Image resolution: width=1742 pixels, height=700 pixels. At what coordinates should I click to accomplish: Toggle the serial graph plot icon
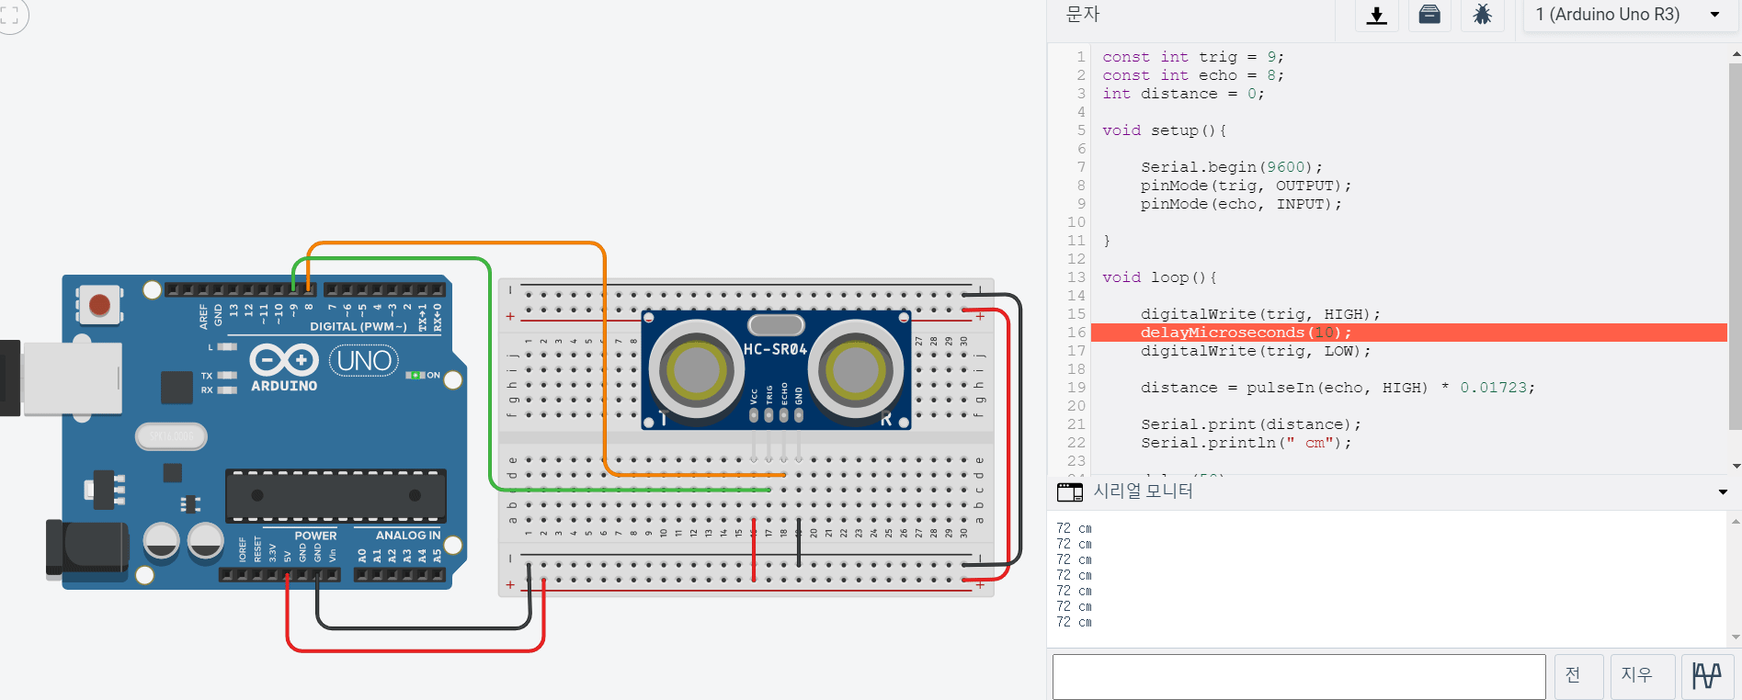[x=1707, y=676]
